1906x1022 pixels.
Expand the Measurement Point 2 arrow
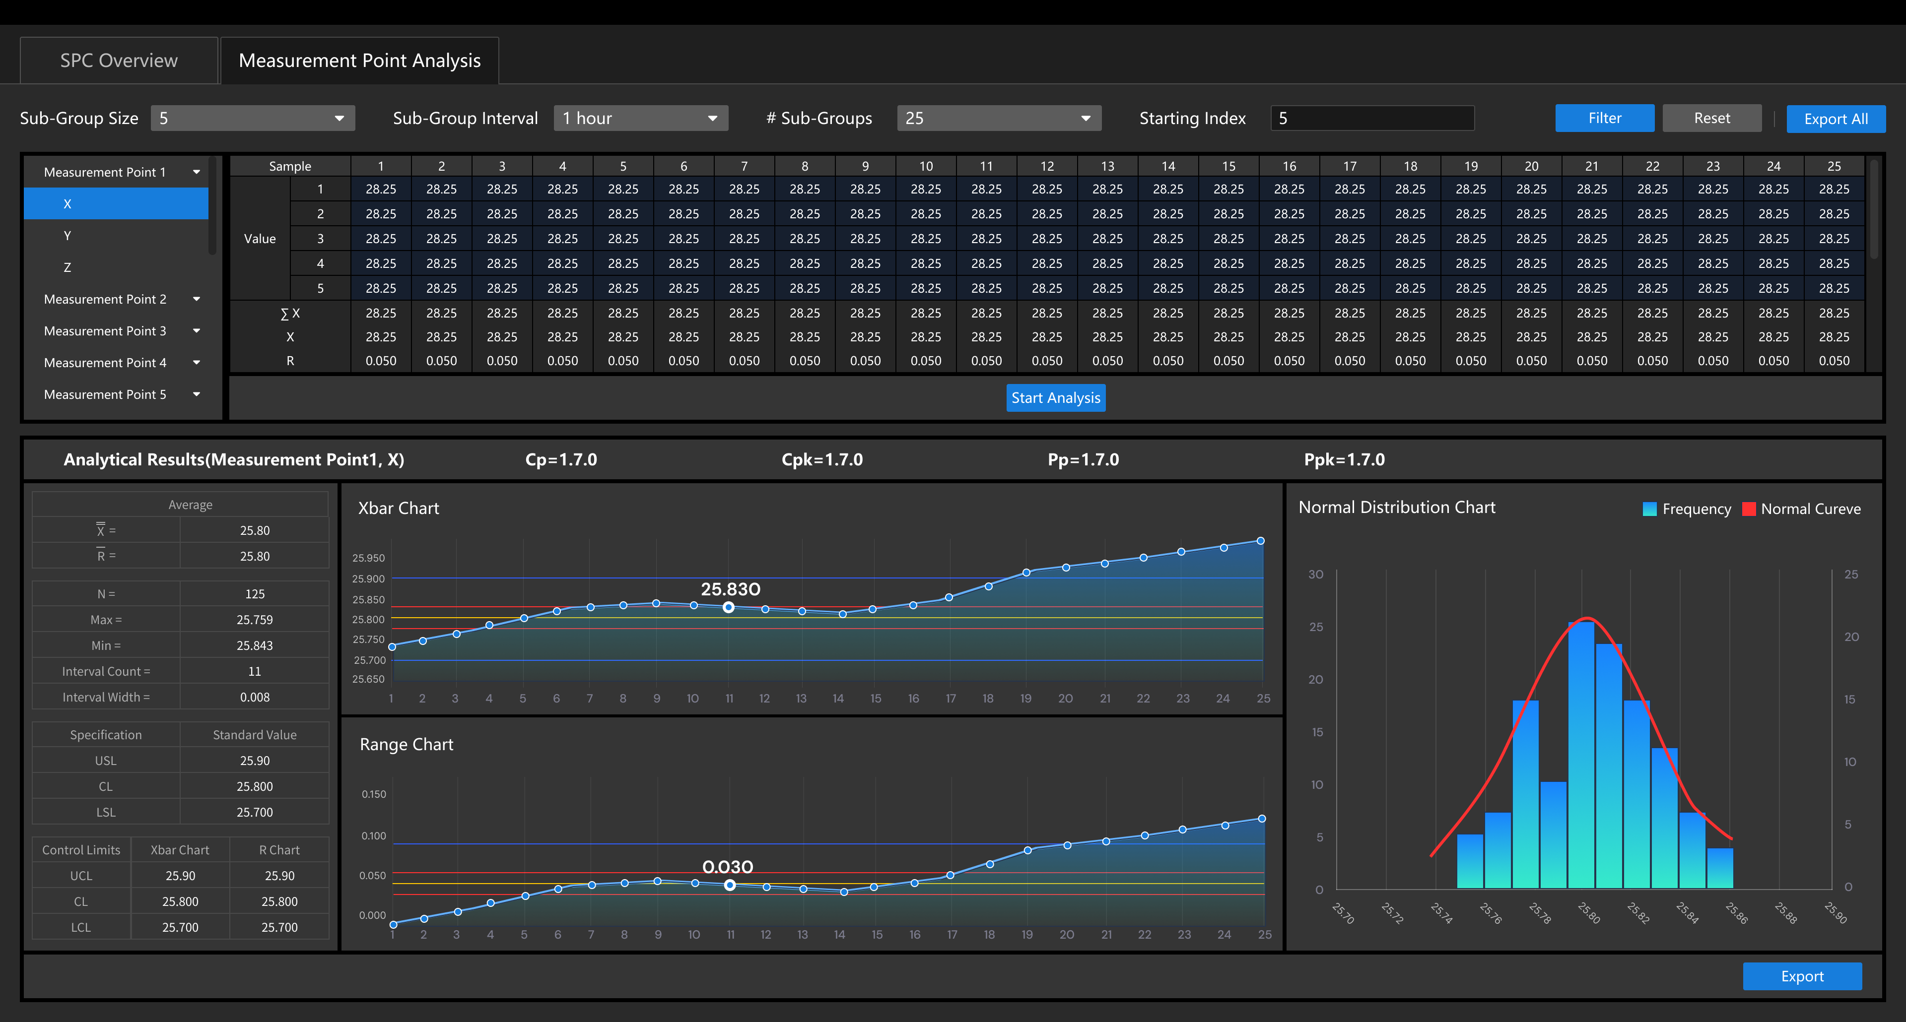click(x=197, y=300)
